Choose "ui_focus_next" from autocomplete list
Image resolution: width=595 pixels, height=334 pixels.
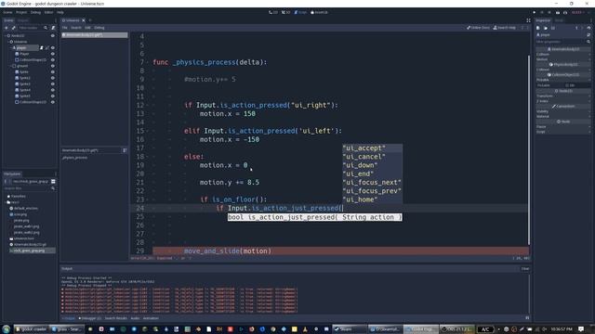(372, 183)
